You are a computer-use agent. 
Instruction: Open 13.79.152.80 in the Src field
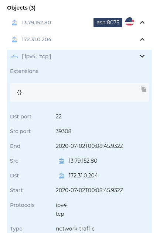83,161
